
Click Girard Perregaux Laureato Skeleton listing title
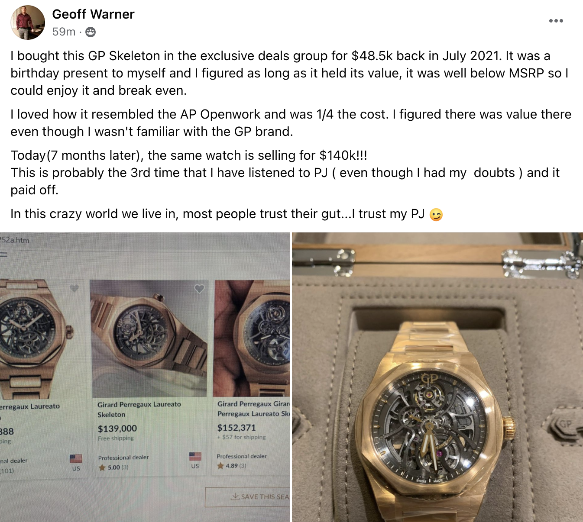139,409
